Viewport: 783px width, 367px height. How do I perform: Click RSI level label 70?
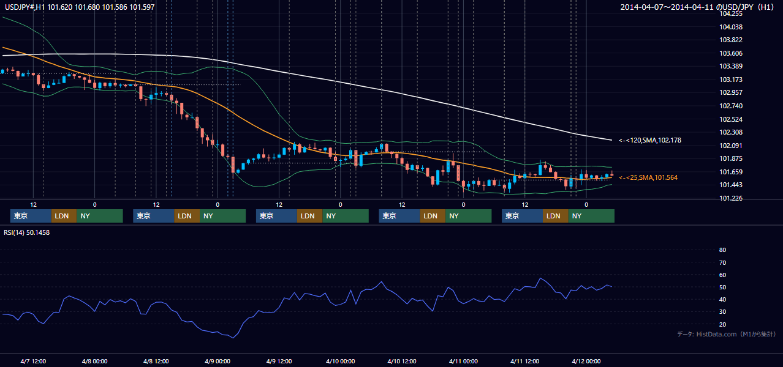pyautogui.click(x=722, y=262)
